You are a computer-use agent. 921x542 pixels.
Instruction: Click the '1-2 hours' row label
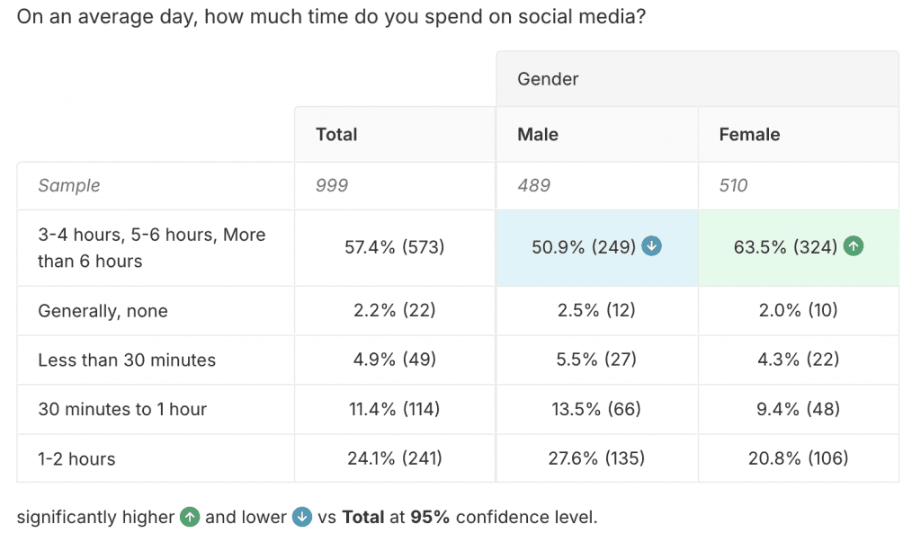(x=76, y=458)
